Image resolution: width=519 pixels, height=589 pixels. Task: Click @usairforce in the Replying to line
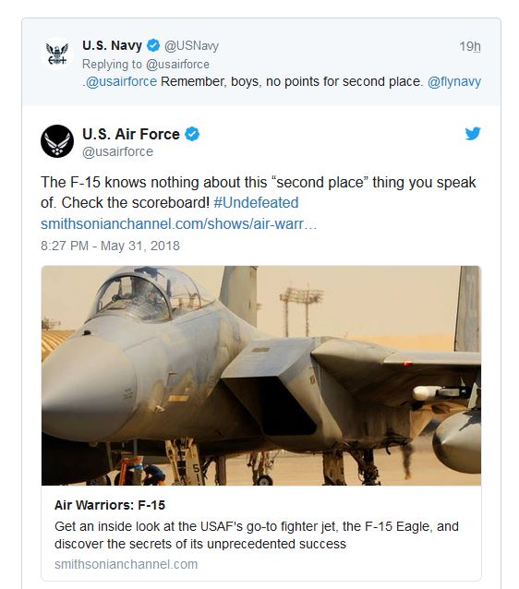pyautogui.click(x=177, y=65)
